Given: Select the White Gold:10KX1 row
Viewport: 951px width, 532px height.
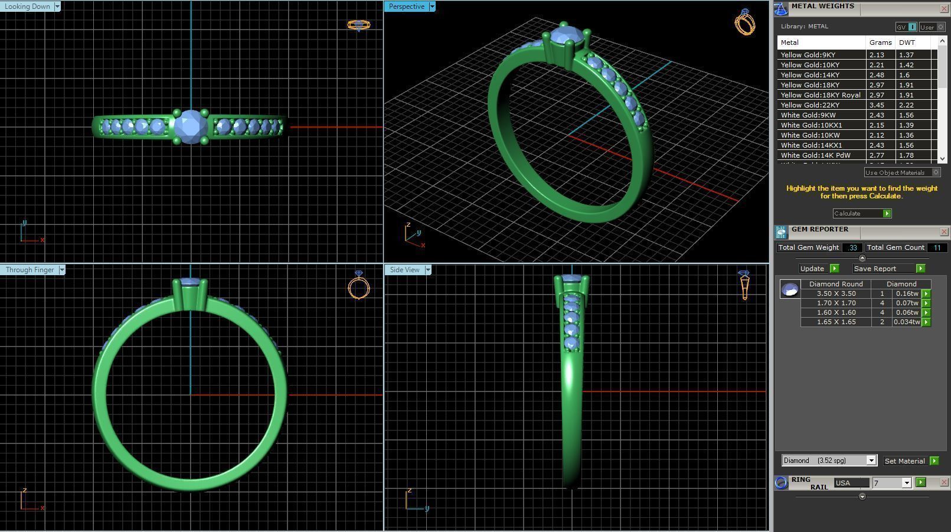Looking at the screenshot, I should 857,125.
